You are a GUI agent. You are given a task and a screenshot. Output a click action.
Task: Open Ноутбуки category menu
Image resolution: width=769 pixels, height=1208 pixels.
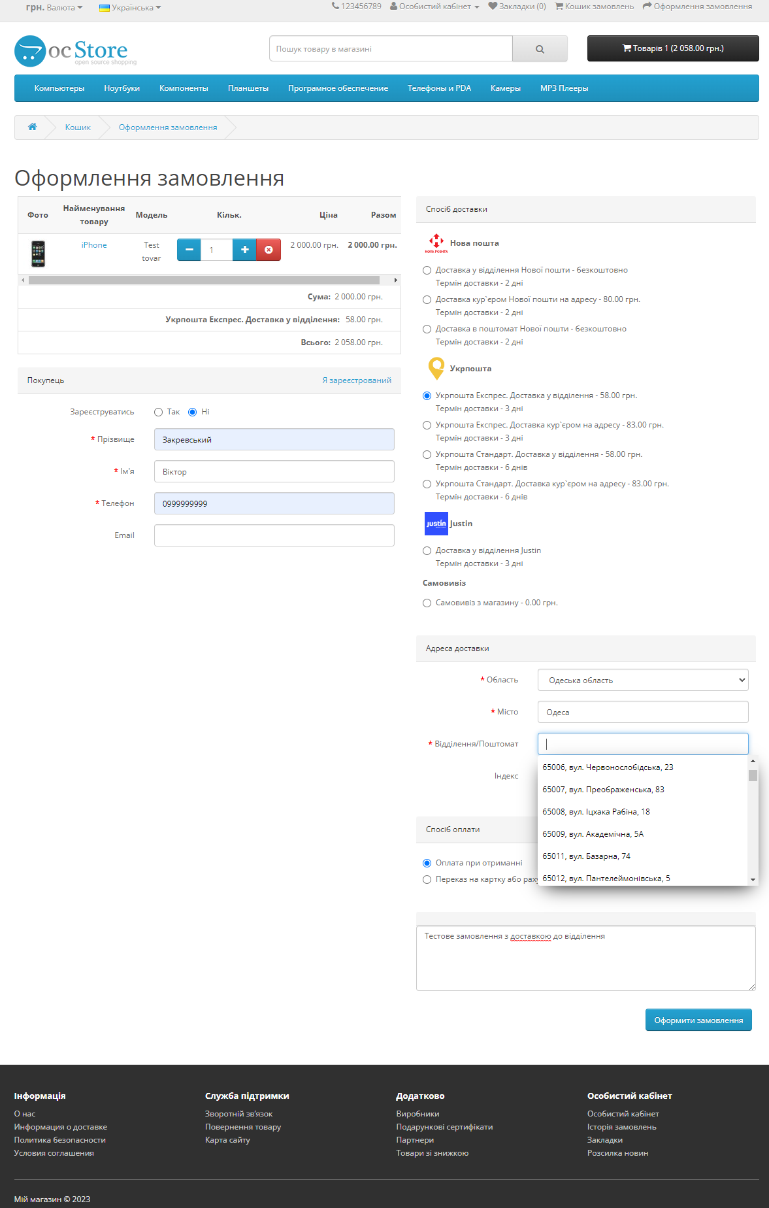pyautogui.click(x=122, y=88)
